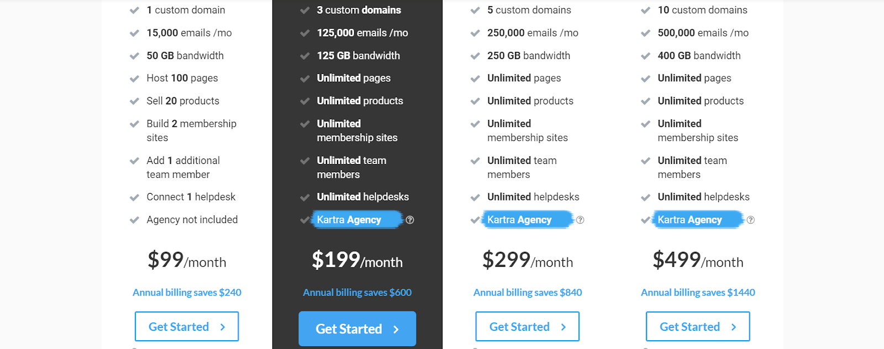The width and height of the screenshot is (884, 349).
Task: Click checkmark next to 15,000 emails /mo
Action: tap(134, 33)
